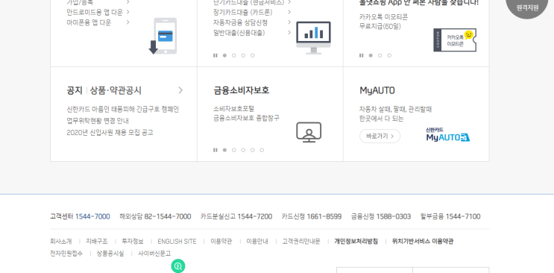Open 개인정보처리방침 footer link

point(356,242)
